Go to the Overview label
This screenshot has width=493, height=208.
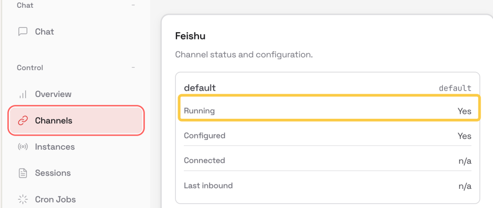tap(53, 94)
